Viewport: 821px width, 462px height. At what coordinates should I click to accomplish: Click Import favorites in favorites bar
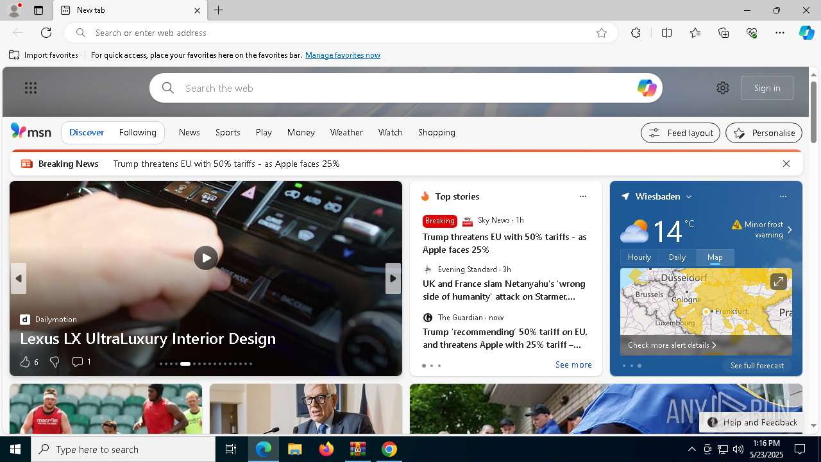(x=44, y=55)
